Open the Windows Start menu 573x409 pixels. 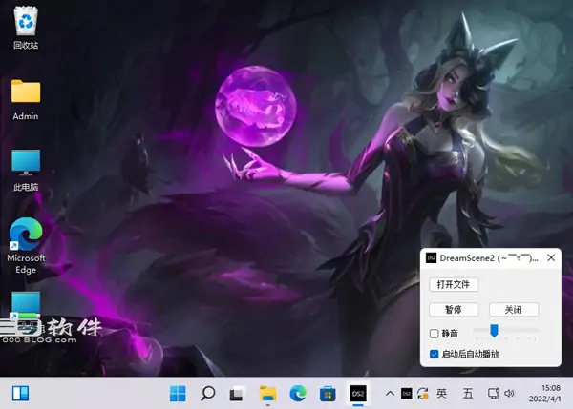point(178,394)
